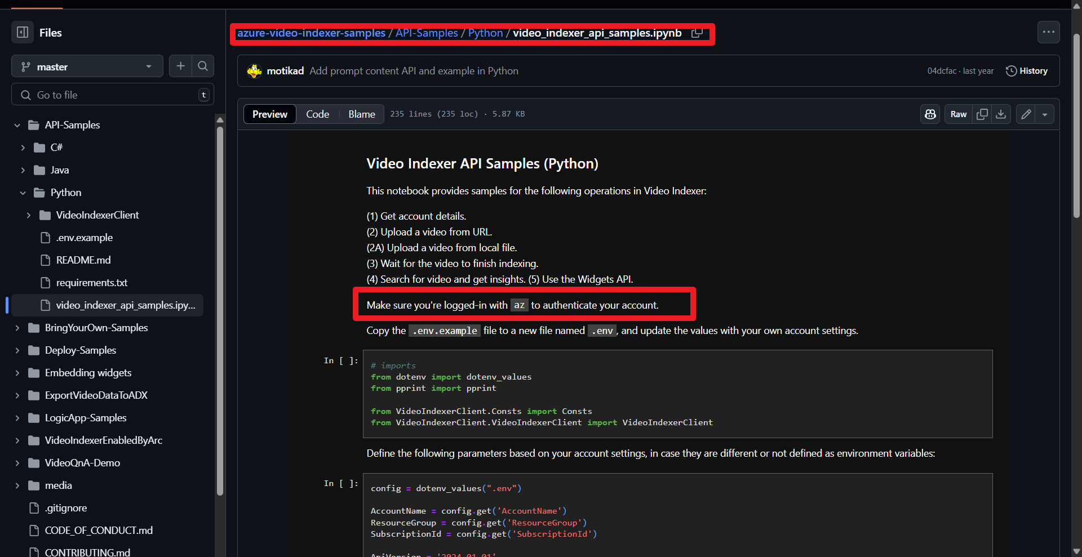
Task: Open commit 04dcfac
Action: coord(942,71)
